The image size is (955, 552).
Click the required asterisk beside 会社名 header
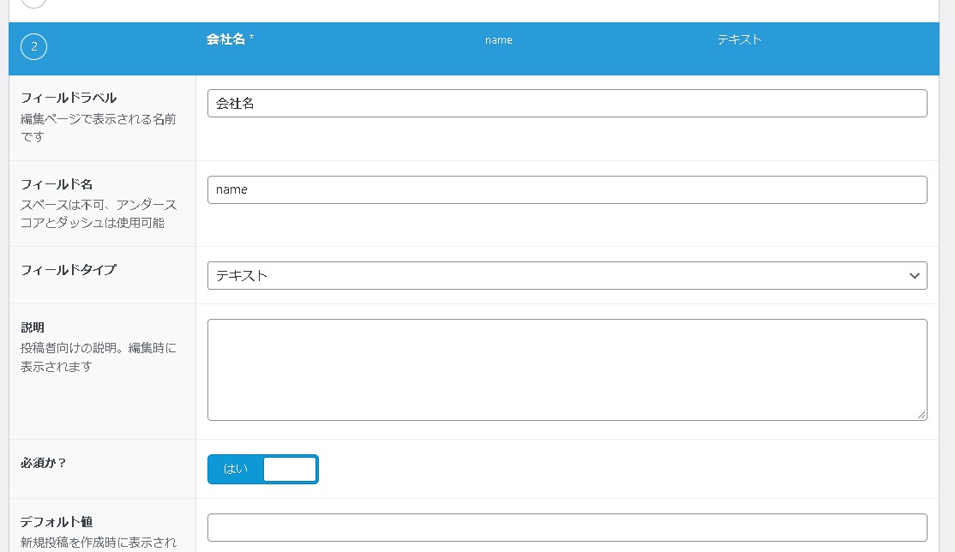pos(249,35)
